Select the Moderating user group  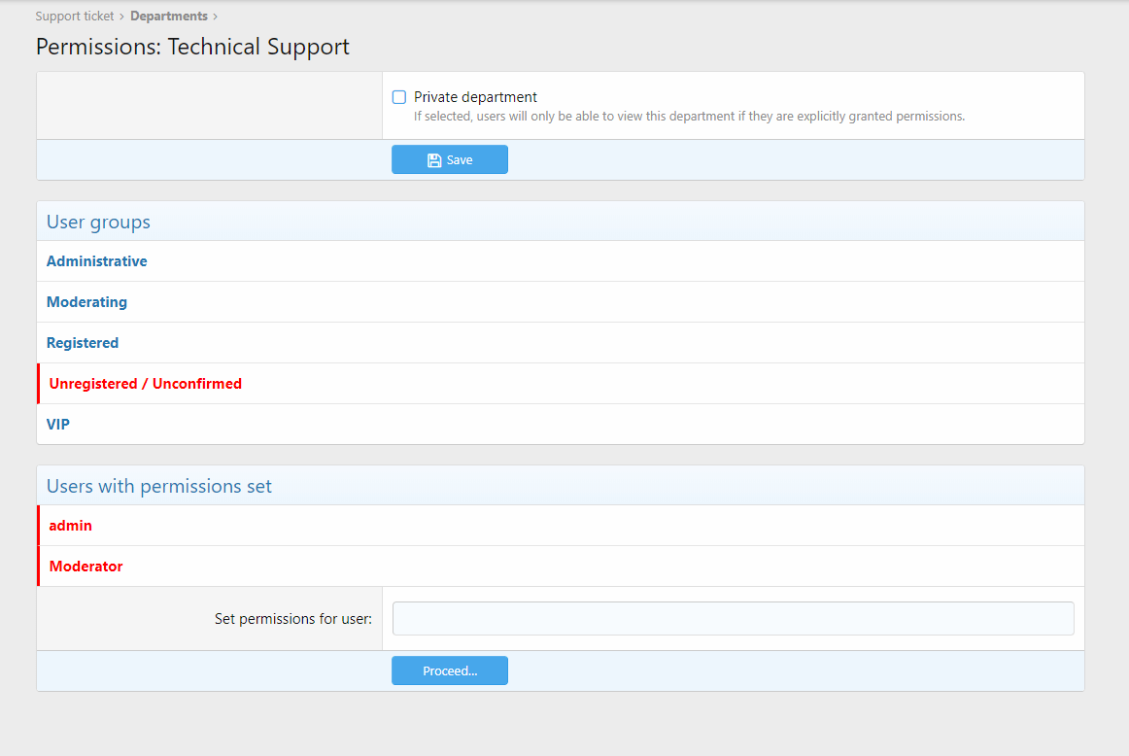pos(86,302)
